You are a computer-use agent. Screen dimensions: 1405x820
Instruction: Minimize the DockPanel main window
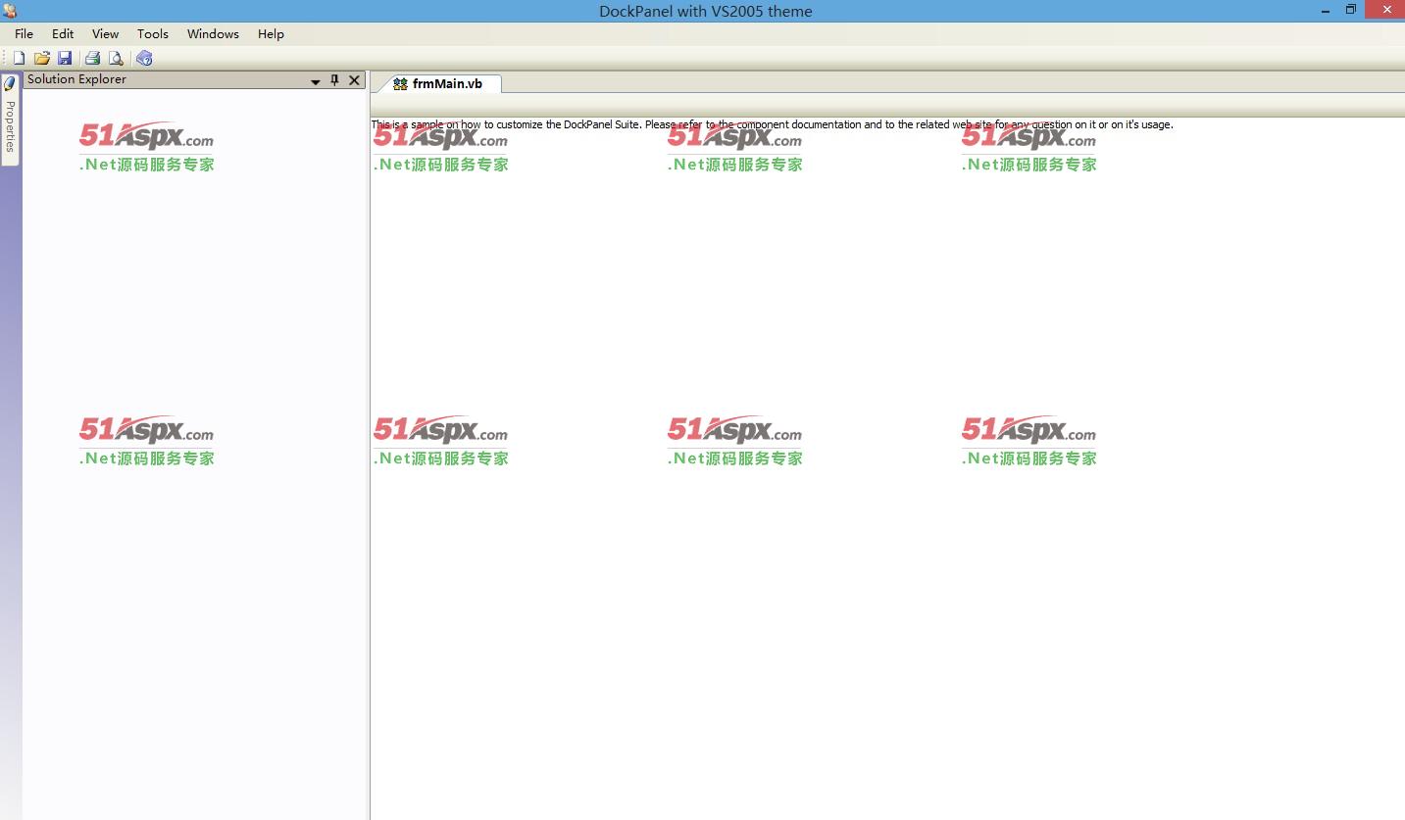(1327, 10)
